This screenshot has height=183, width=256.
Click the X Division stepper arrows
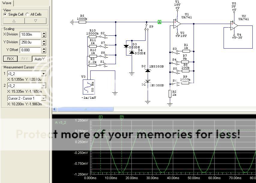(x=44, y=34)
